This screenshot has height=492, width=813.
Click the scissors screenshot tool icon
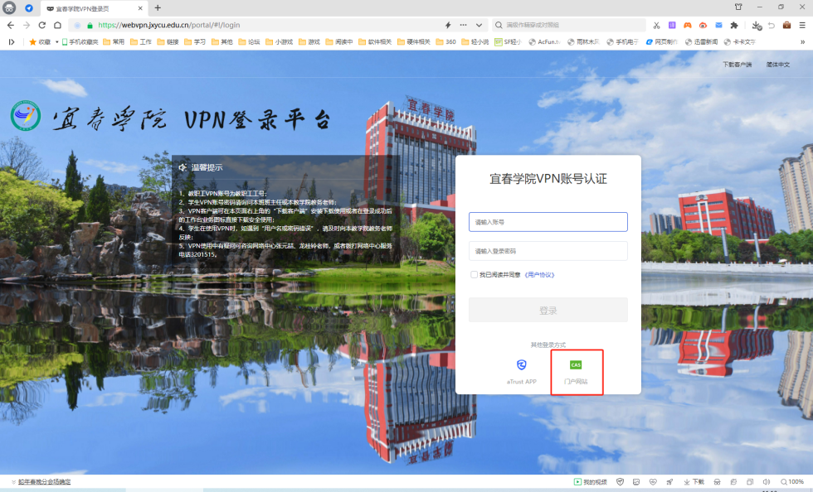point(657,25)
